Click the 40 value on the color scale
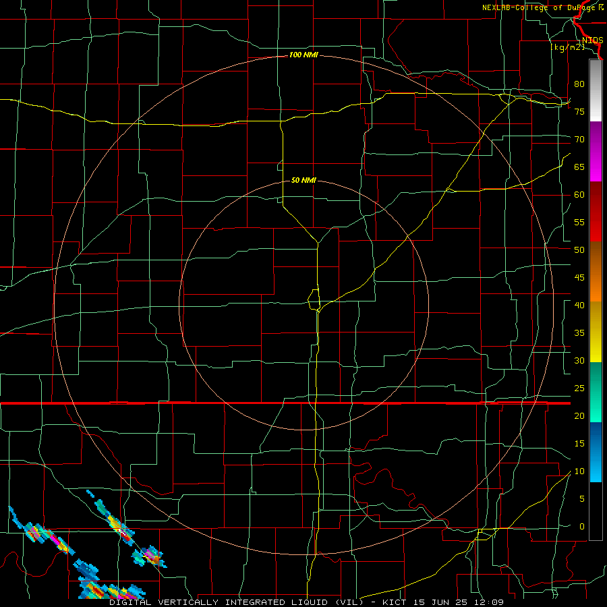607x607 pixels. tap(579, 305)
